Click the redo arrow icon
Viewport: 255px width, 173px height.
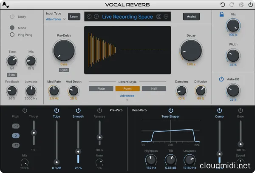click(x=232, y=5)
